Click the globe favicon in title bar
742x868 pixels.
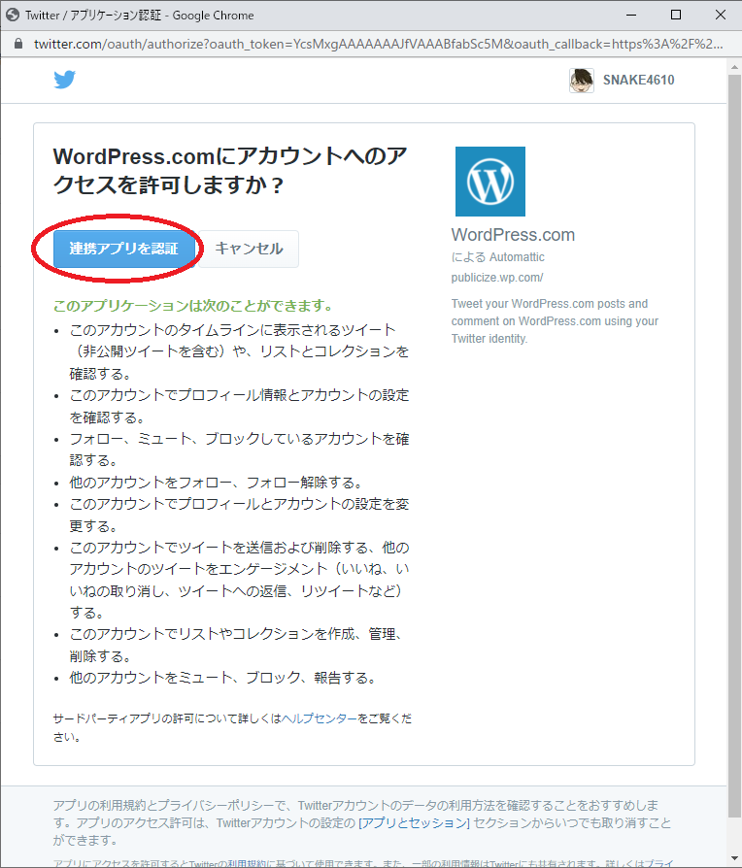[14, 15]
